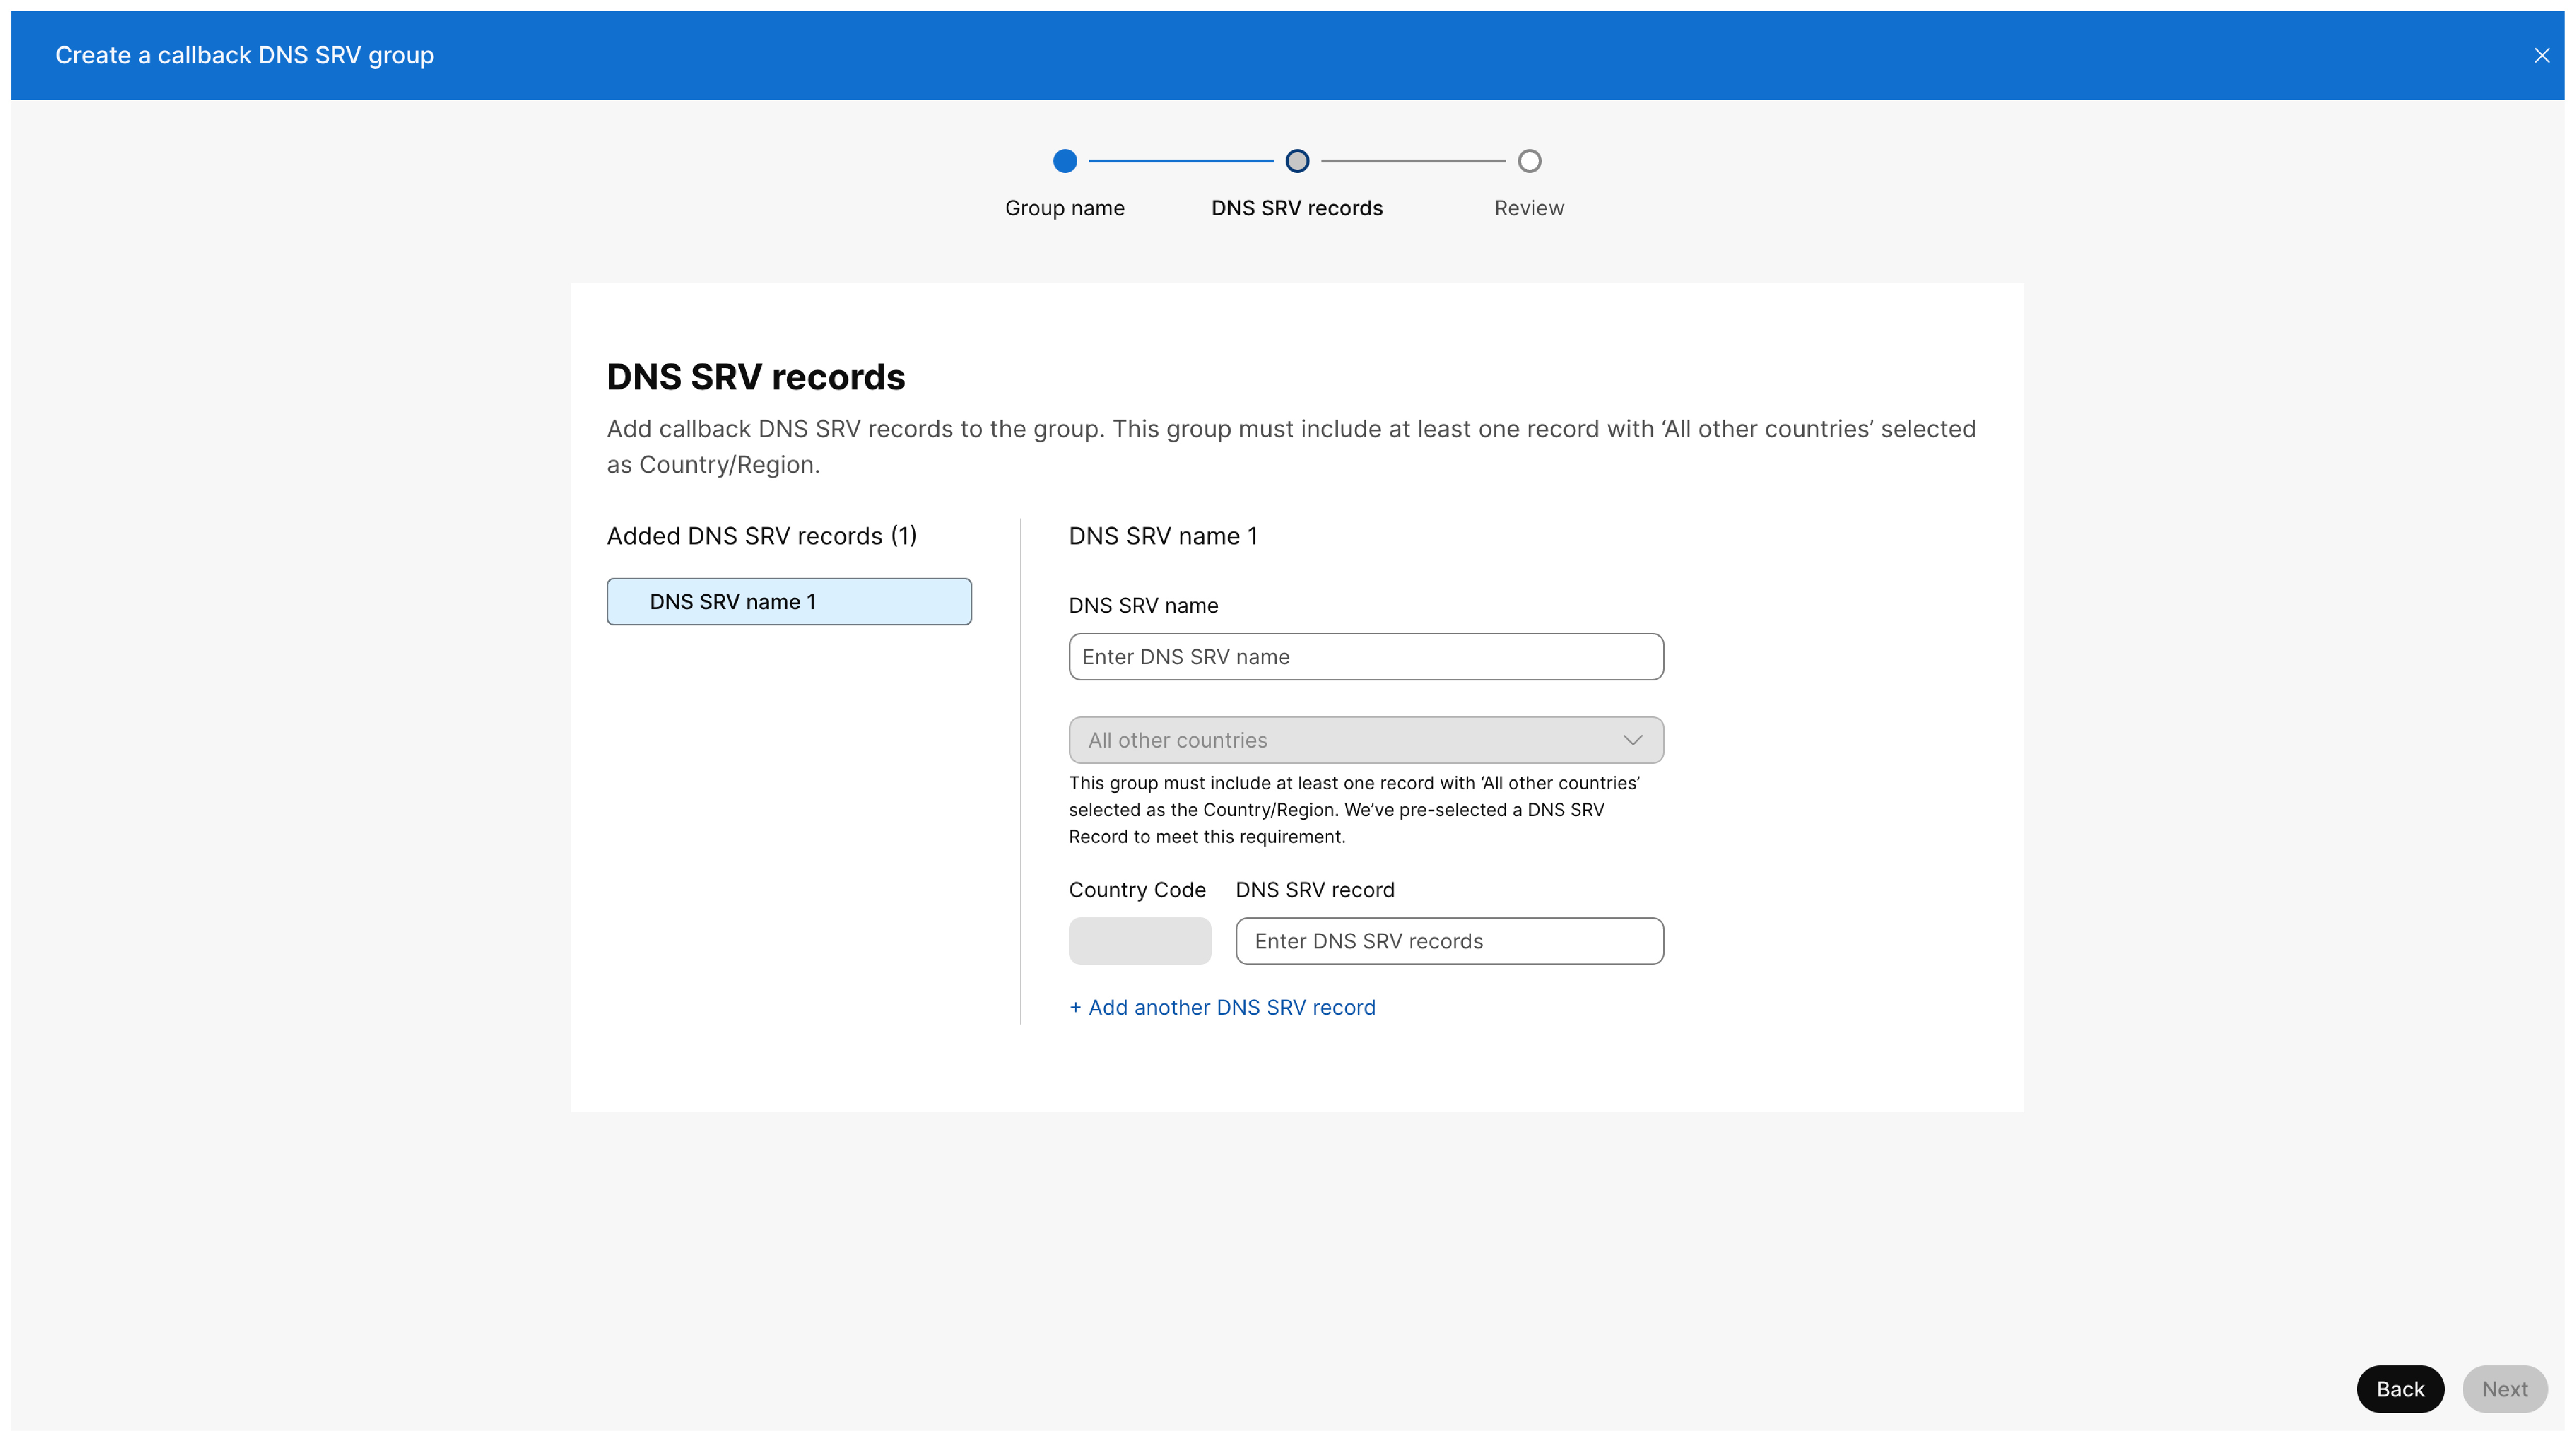Open the All other countries dropdown
The width and height of the screenshot is (2576, 1441).
click(x=1366, y=741)
